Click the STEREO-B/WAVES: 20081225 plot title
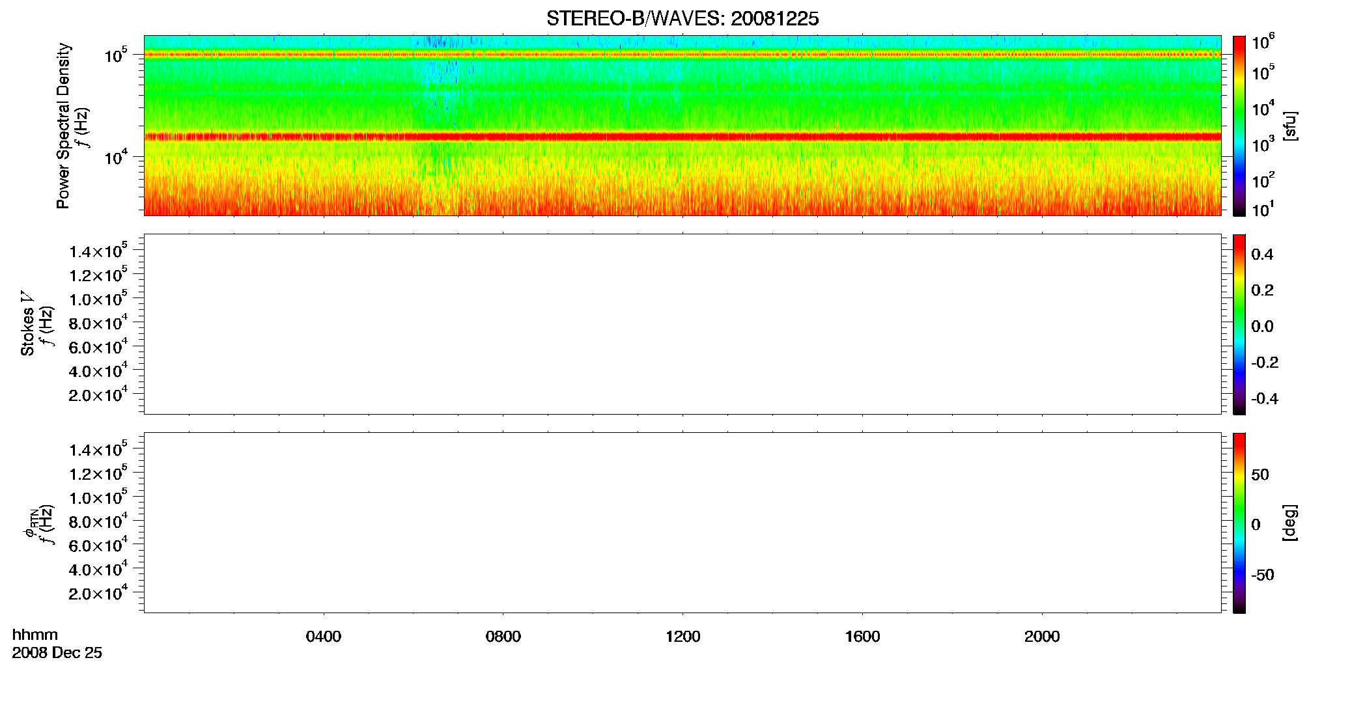1365x703 pixels. tap(682, 19)
